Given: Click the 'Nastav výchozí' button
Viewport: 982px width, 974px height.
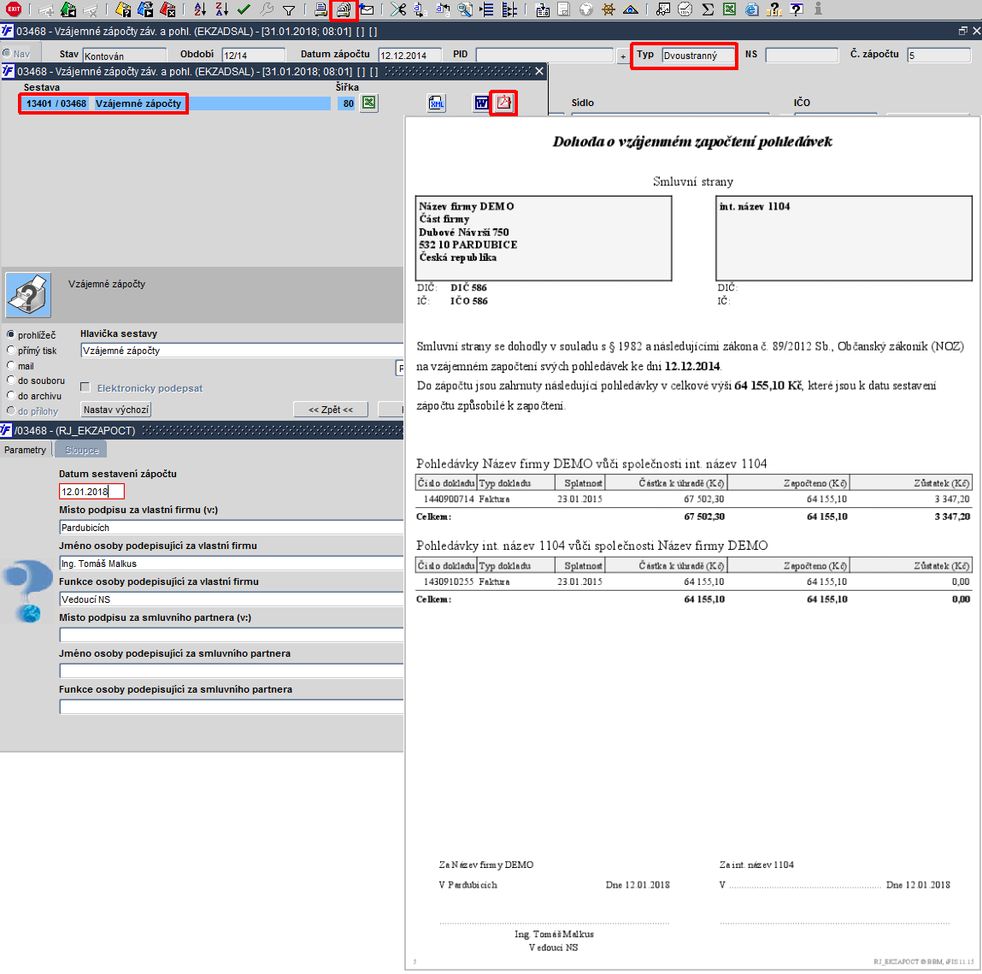Looking at the screenshot, I should [x=116, y=410].
